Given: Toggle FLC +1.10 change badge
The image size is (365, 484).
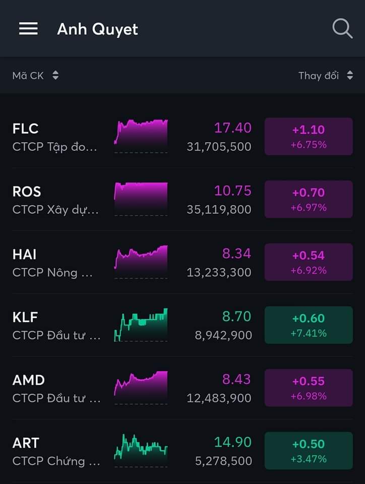Looking at the screenshot, I should coord(309,136).
